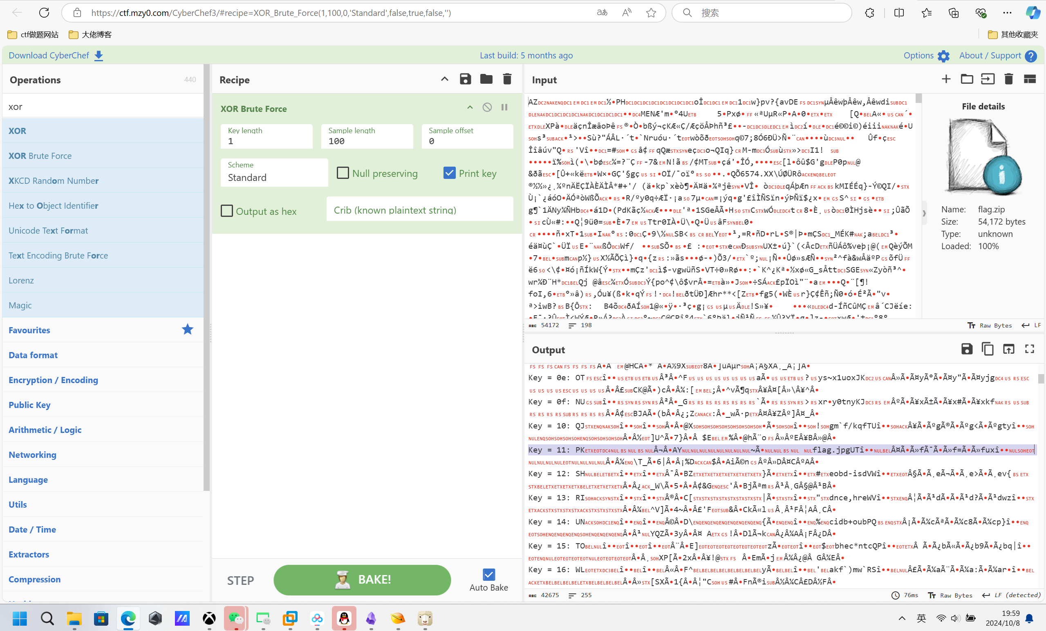Open About / Support help icon
Viewport: 1046px width, 631px height.
tap(1030, 56)
